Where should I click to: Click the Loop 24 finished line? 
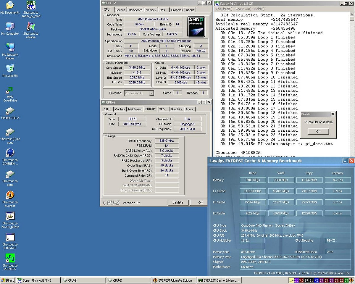coord(259,139)
